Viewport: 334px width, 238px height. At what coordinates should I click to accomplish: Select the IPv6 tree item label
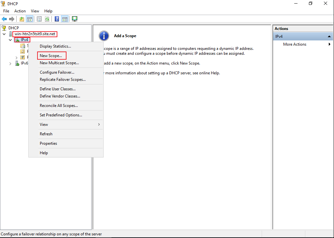point(24,63)
